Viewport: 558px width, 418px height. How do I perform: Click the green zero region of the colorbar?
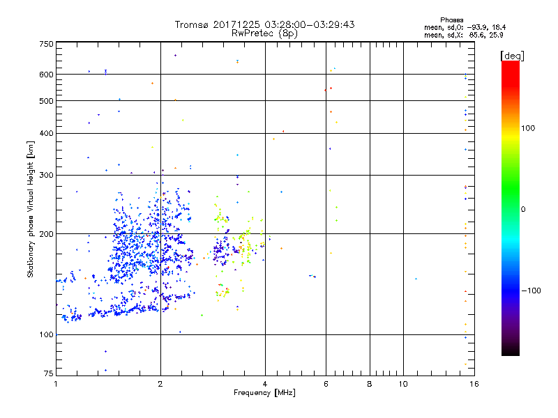click(511, 208)
